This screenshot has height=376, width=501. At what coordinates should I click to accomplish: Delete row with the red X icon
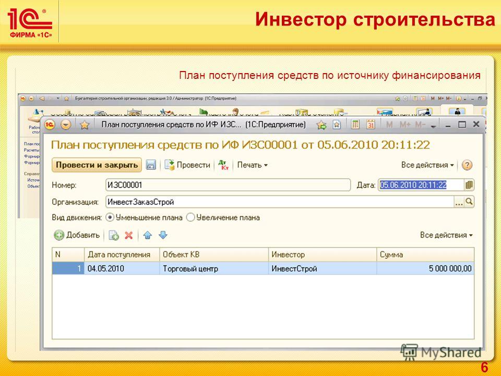pos(129,236)
